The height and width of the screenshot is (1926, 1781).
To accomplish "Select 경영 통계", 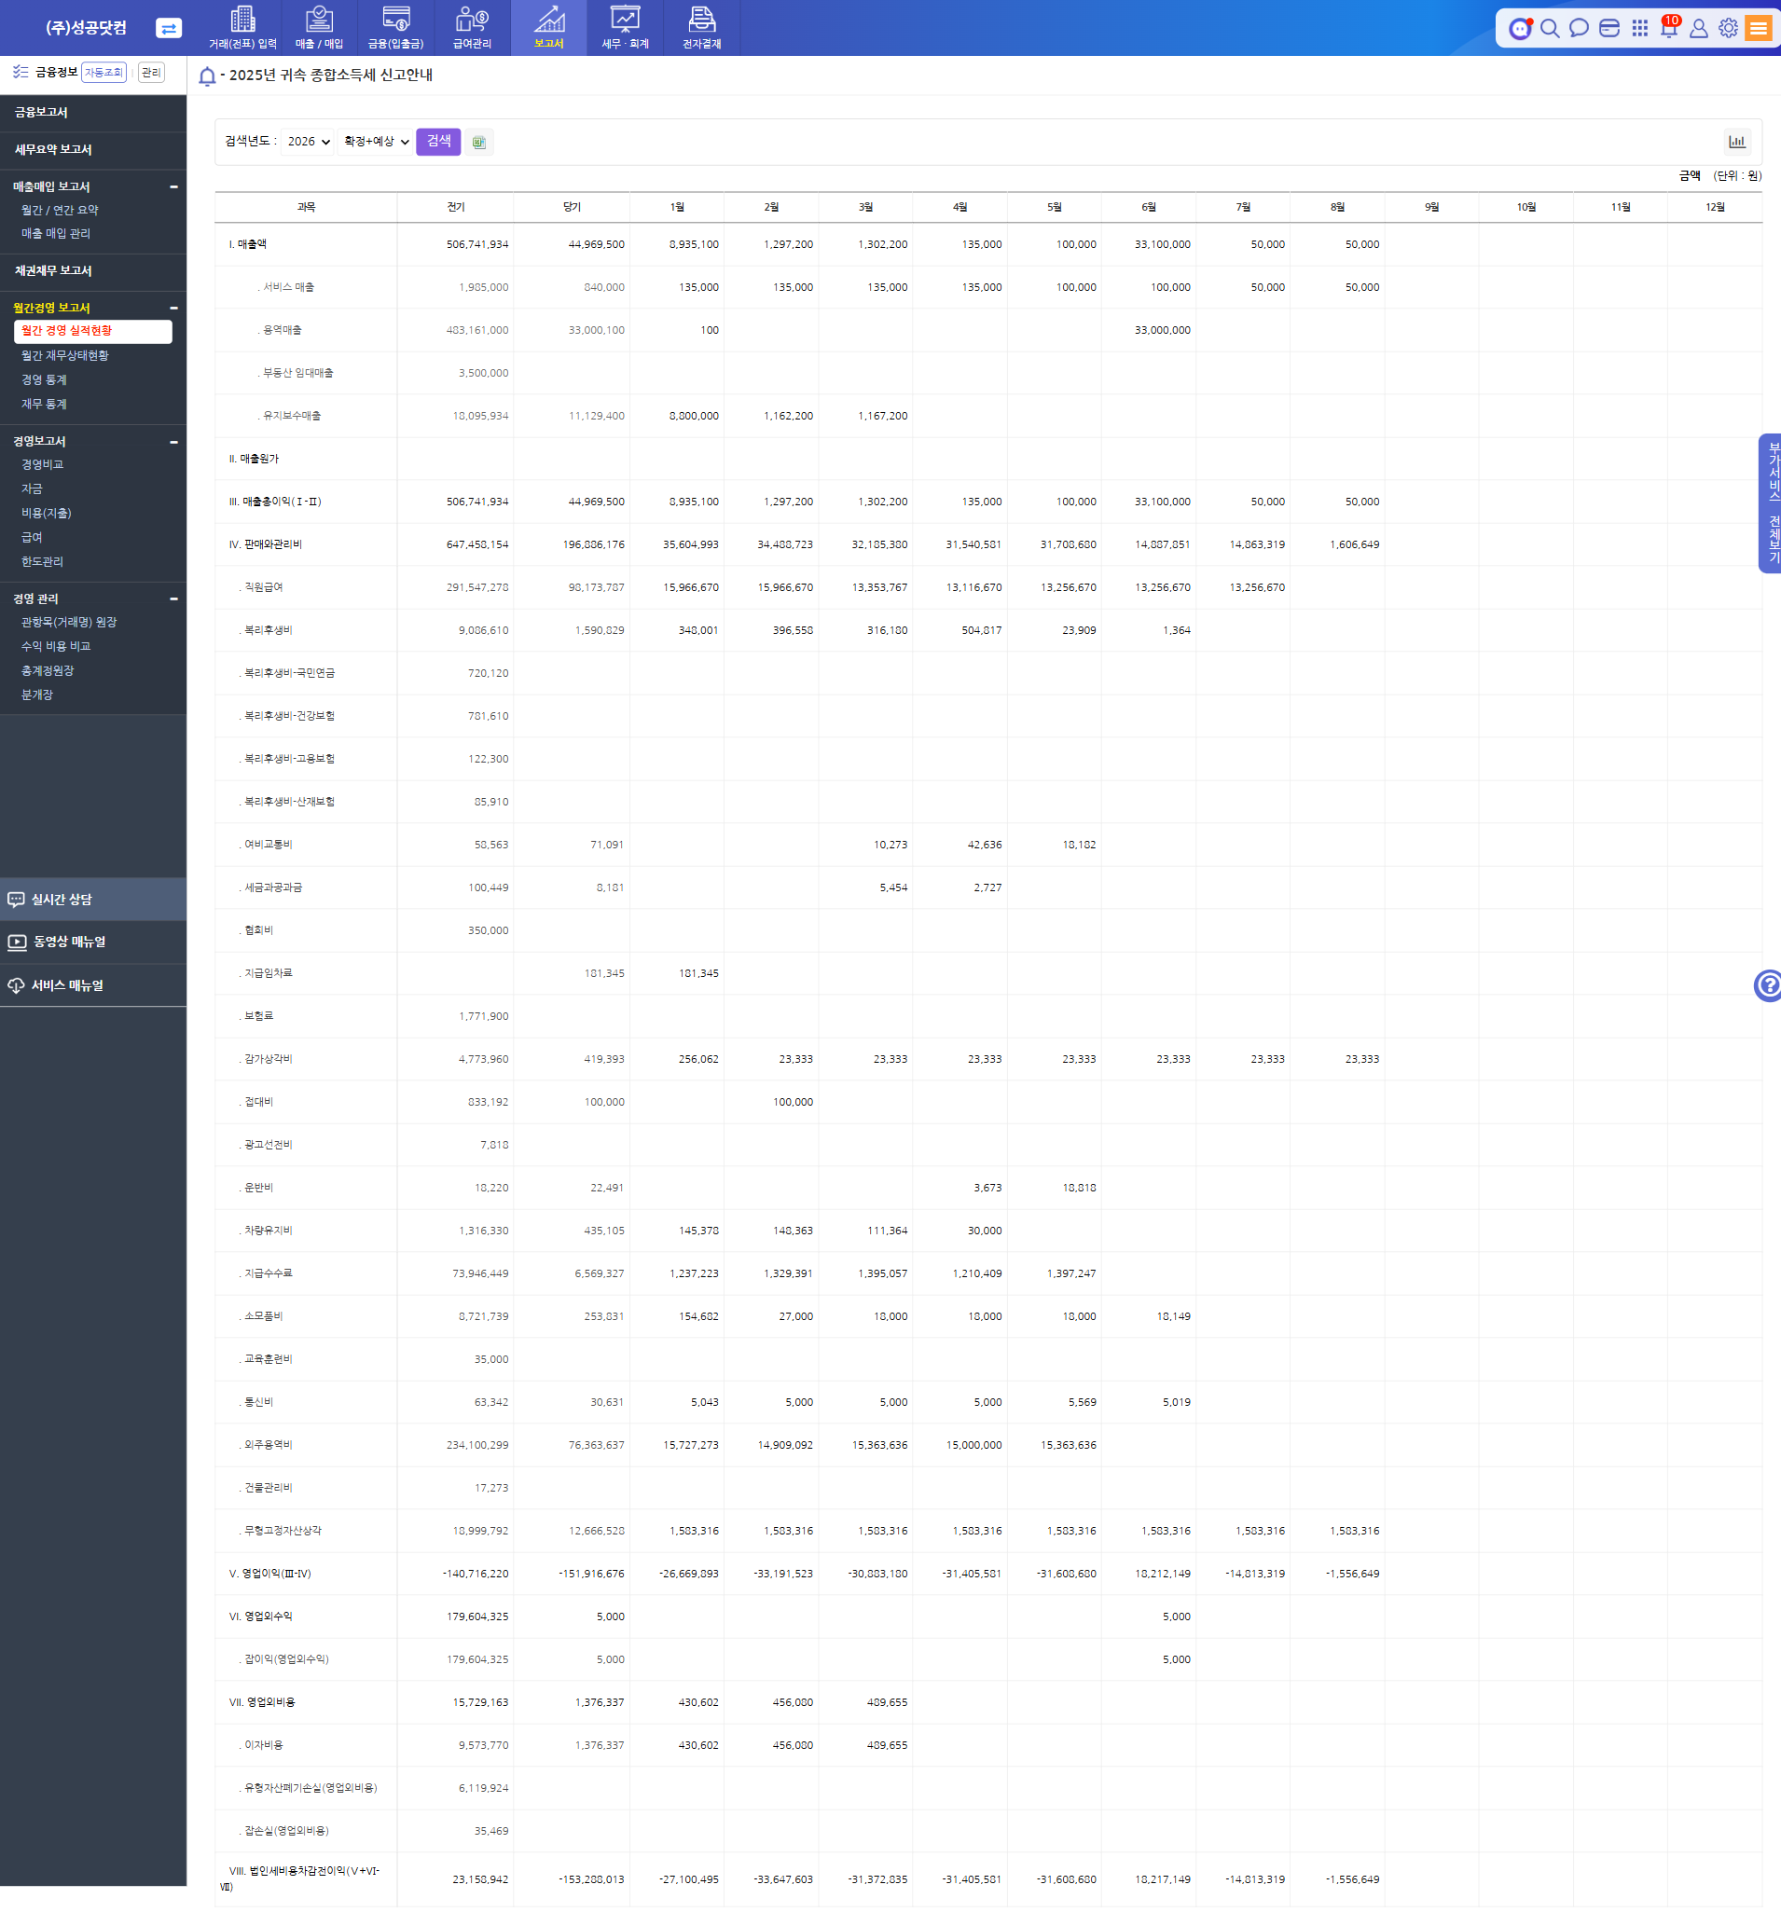I will pyautogui.click(x=45, y=379).
